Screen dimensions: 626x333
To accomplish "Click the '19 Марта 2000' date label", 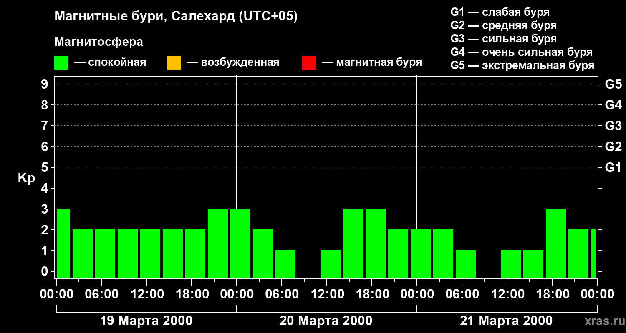I will click(146, 321).
